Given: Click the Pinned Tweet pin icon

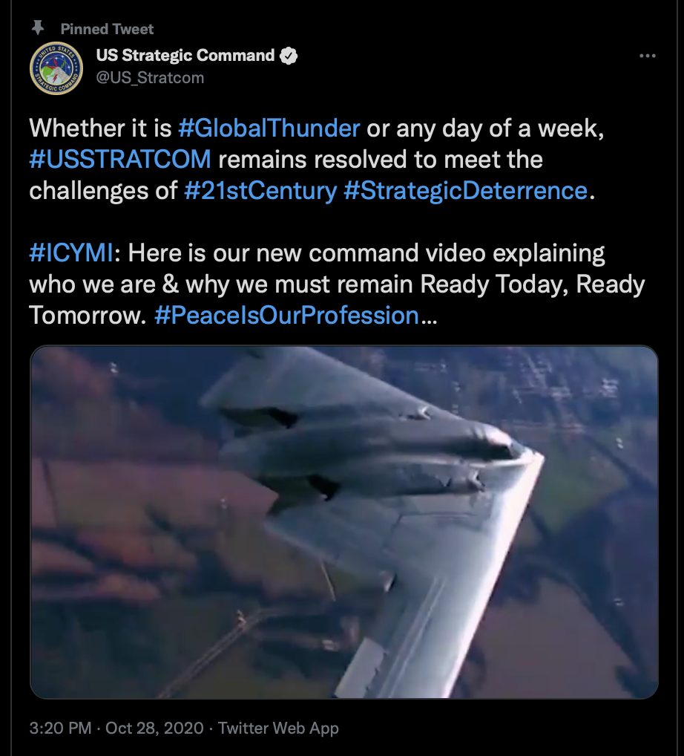Looking at the screenshot, I should (38, 28).
